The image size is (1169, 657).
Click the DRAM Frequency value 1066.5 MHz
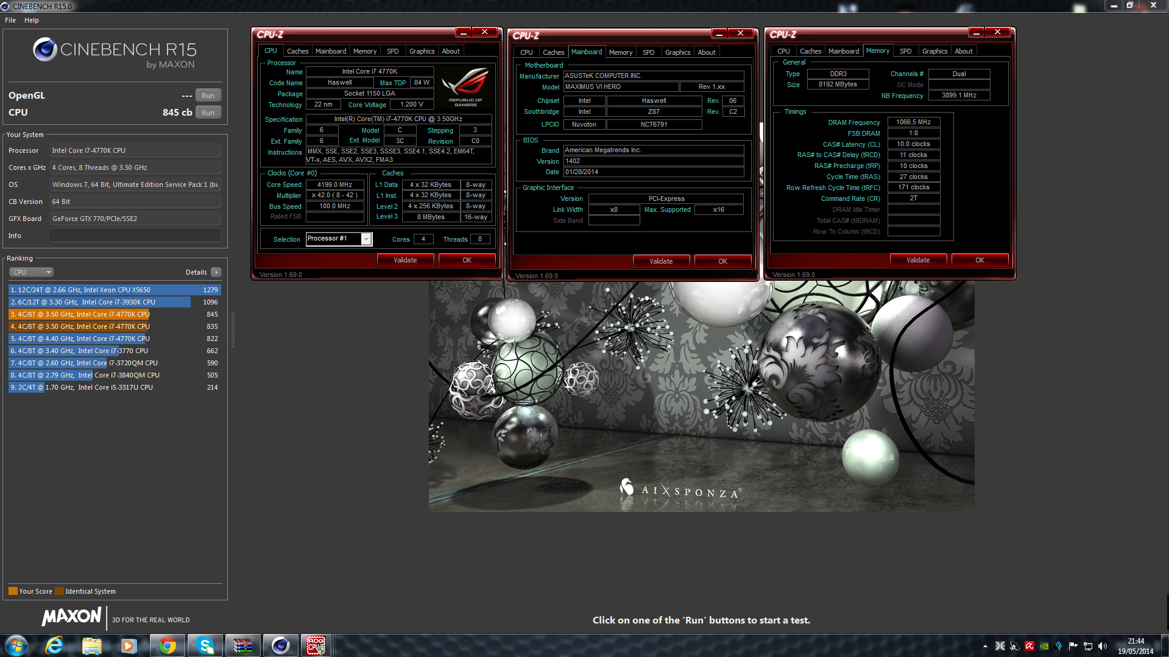pyautogui.click(x=914, y=122)
